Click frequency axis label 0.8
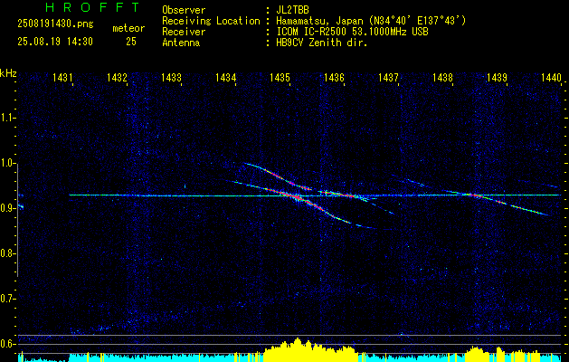This screenshot has height=362, width=569. pos(7,253)
